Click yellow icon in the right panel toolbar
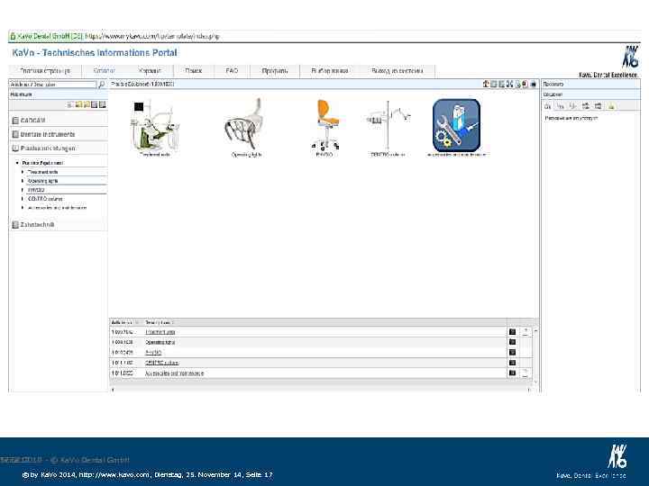 [611, 106]
